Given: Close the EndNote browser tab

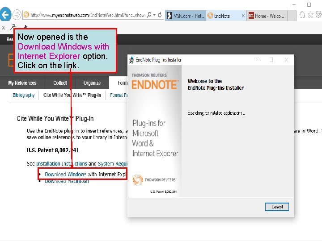Looking at the screenshot, I should coord(243,16).
